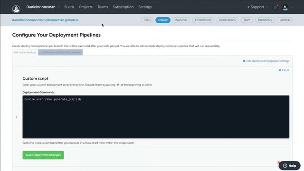Image resolution: width=304 pixels, height=171 pixels.
Task: Click the Custom script heading
Action: (x=35, y=78)
